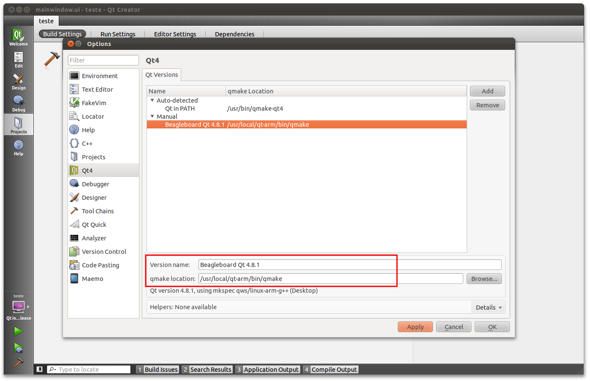Open the Maemo options category
The image size is (590, 381).
click(92, 279)
